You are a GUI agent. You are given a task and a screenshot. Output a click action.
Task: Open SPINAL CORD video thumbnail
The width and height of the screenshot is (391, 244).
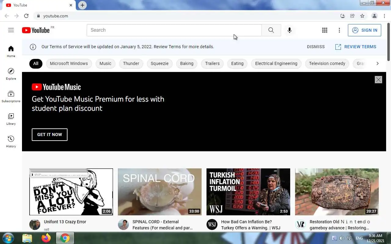160,192
